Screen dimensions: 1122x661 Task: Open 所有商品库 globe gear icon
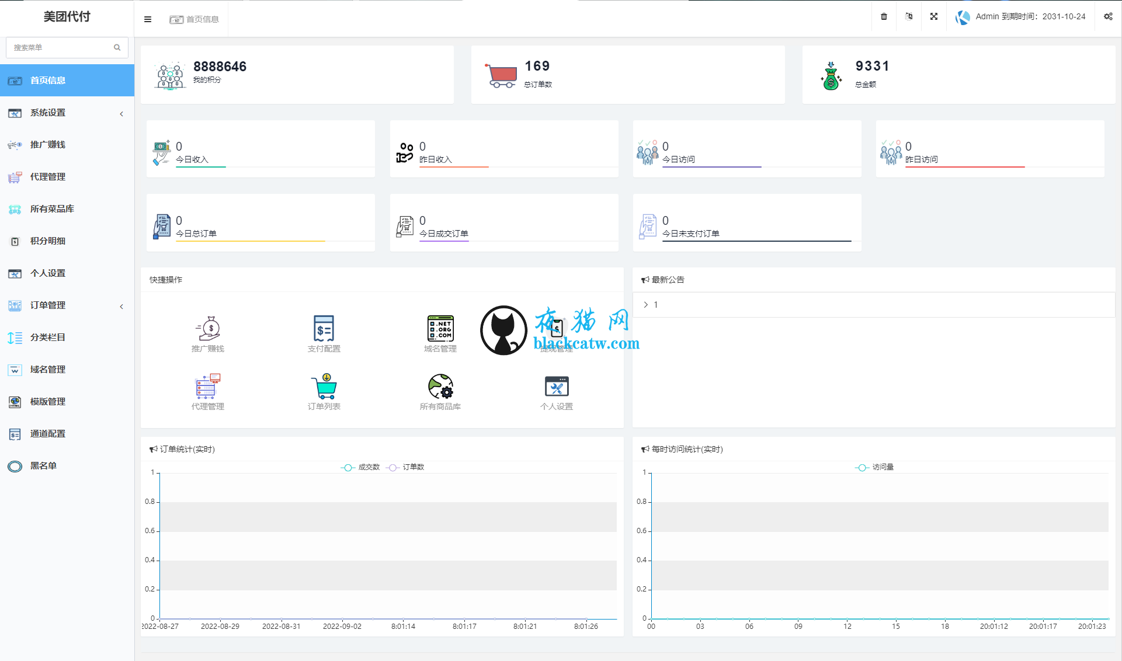point(440,387)
